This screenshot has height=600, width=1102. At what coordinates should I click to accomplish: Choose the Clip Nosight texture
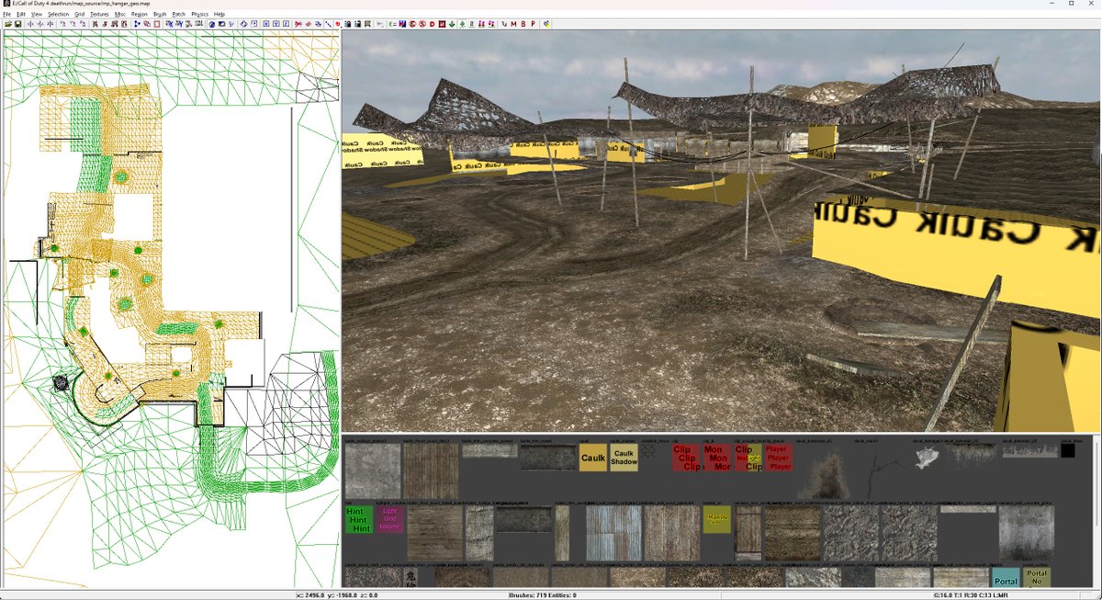point(748,458)
